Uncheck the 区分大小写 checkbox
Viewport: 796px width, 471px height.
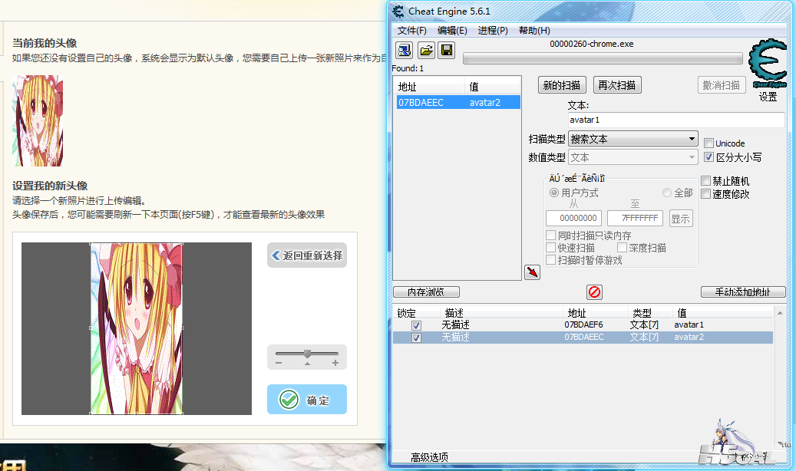pos(709,157)
